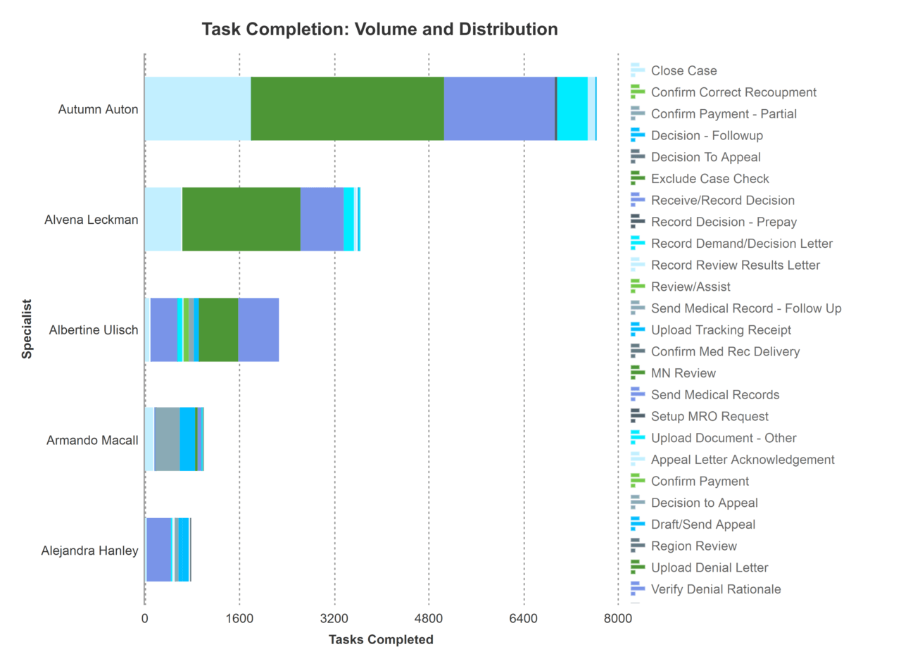
Task: Hide the Confirm Payment - Partial series via label
Action: pos(724,114)
